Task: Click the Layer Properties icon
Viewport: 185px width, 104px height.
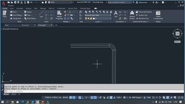Action: pyautogui.click(x=86, y=12)
